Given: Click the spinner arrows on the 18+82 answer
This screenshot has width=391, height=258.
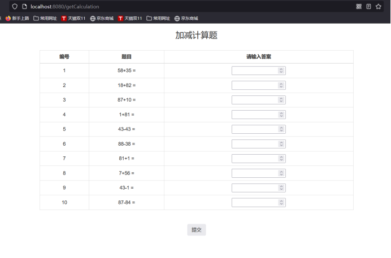Looking at the screenshot, I should (281, 85).
